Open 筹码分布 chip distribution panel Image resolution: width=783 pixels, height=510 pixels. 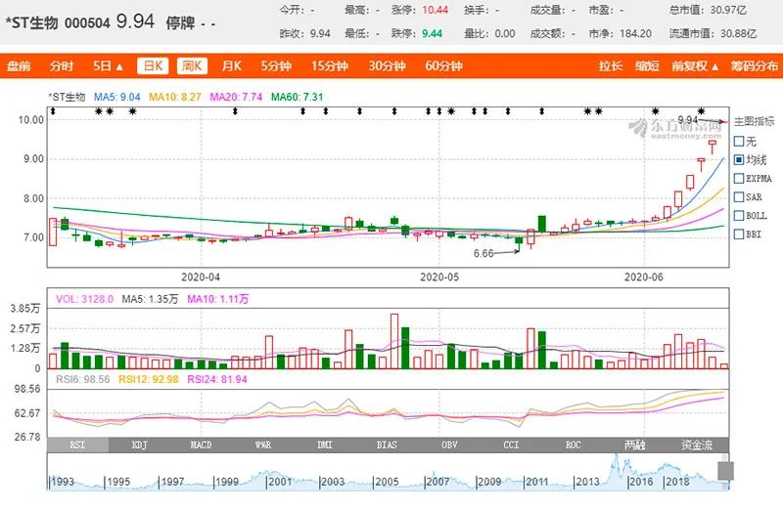[x=756, y=66]
